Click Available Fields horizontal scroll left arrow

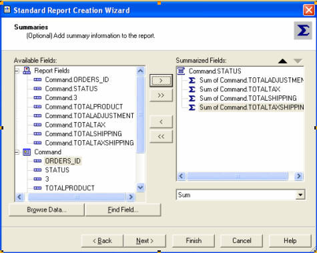[x=19, y=197]
